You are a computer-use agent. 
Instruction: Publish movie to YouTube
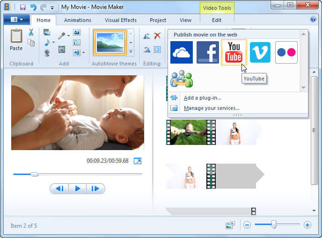[x=234, y=52]
